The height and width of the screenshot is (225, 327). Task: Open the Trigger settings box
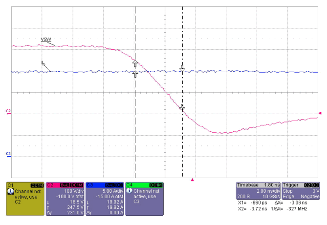tap(301, 191)
